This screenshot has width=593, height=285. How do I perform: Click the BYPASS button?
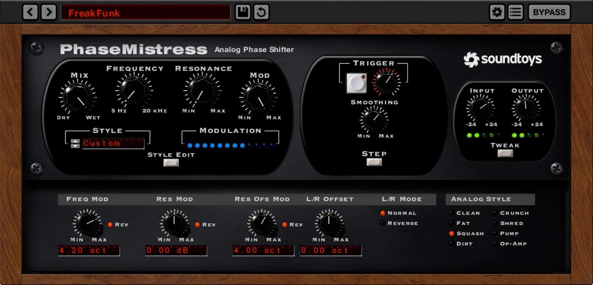pos(549,12)
